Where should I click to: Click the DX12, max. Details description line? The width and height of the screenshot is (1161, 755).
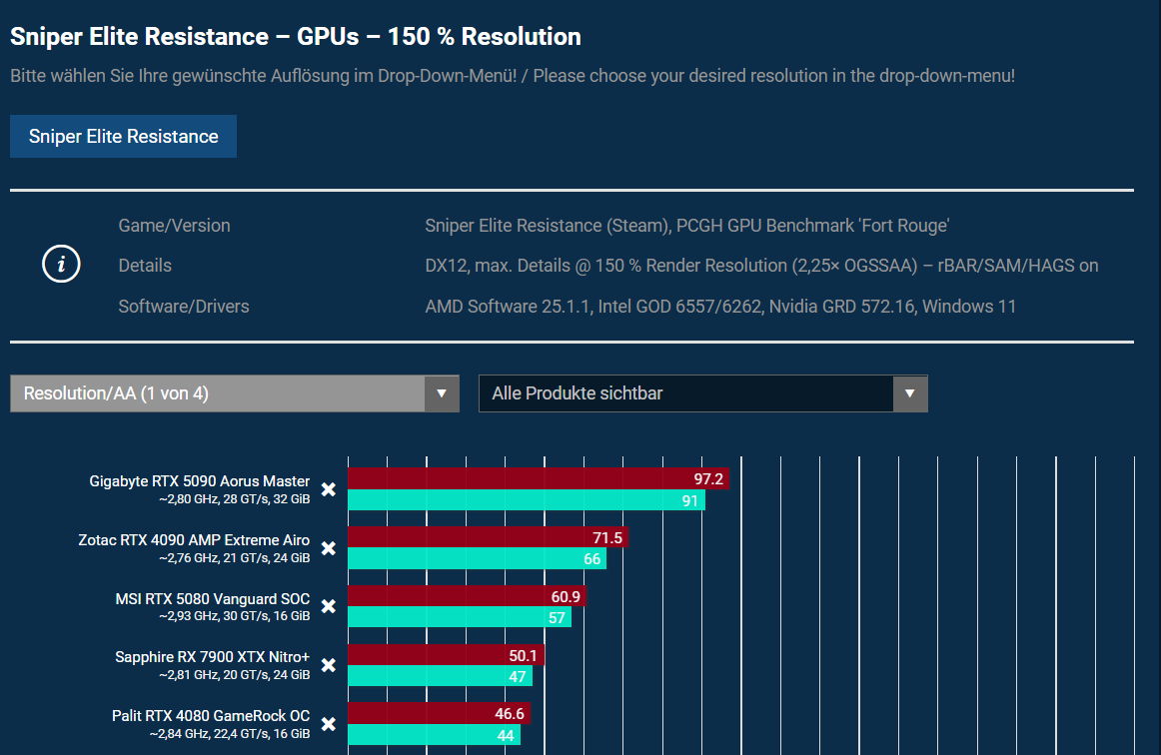(762, 266)
